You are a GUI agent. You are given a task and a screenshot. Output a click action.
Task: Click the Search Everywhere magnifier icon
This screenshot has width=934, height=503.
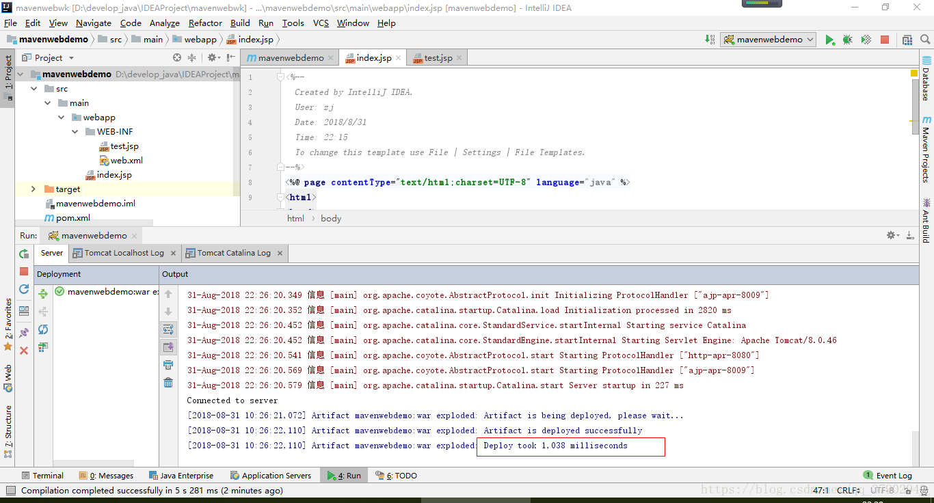pos(924,40)
